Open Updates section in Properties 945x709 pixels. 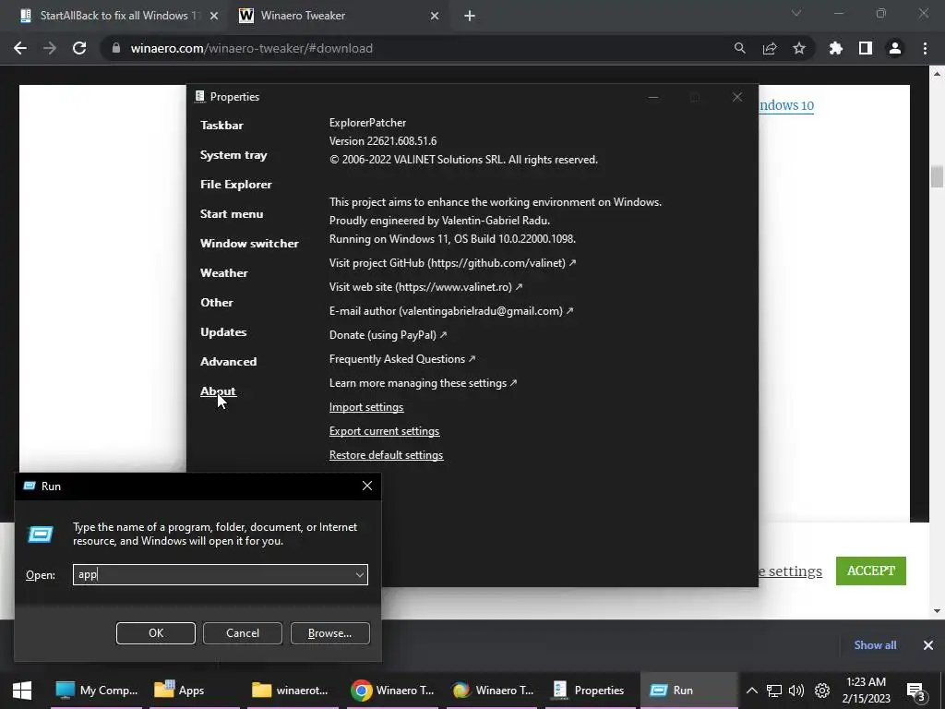pyautogui.click(x=223, y=332)
